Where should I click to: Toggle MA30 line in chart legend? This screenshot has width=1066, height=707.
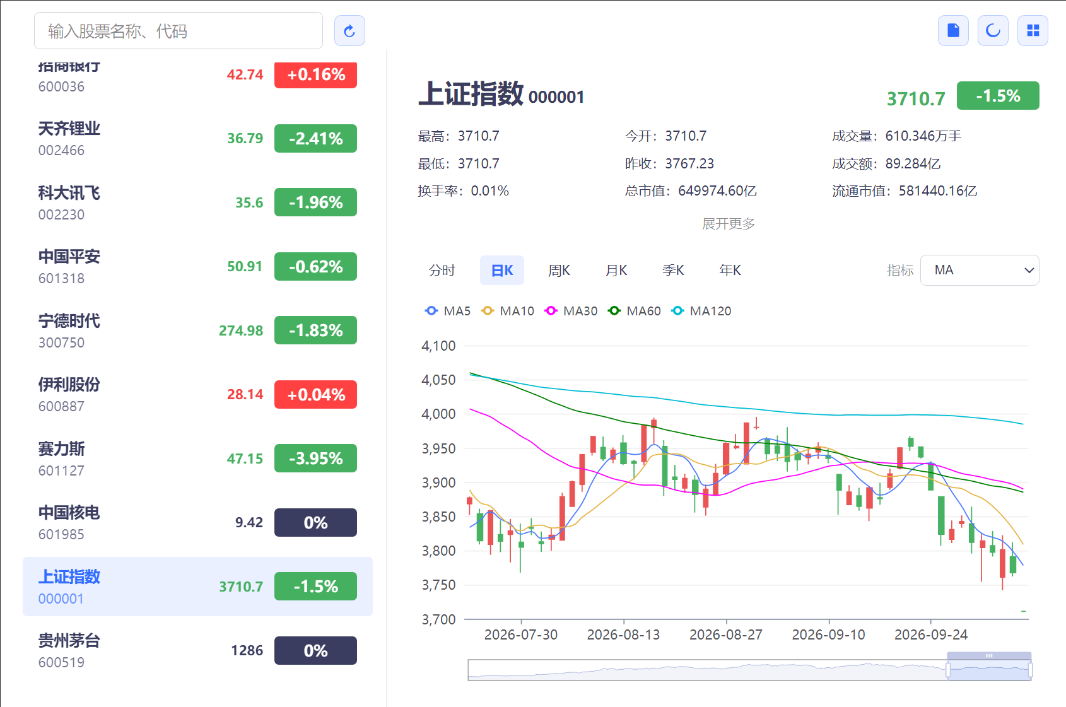point(571,311)
